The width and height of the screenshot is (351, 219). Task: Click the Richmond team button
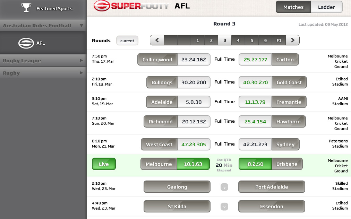(161, 122)
